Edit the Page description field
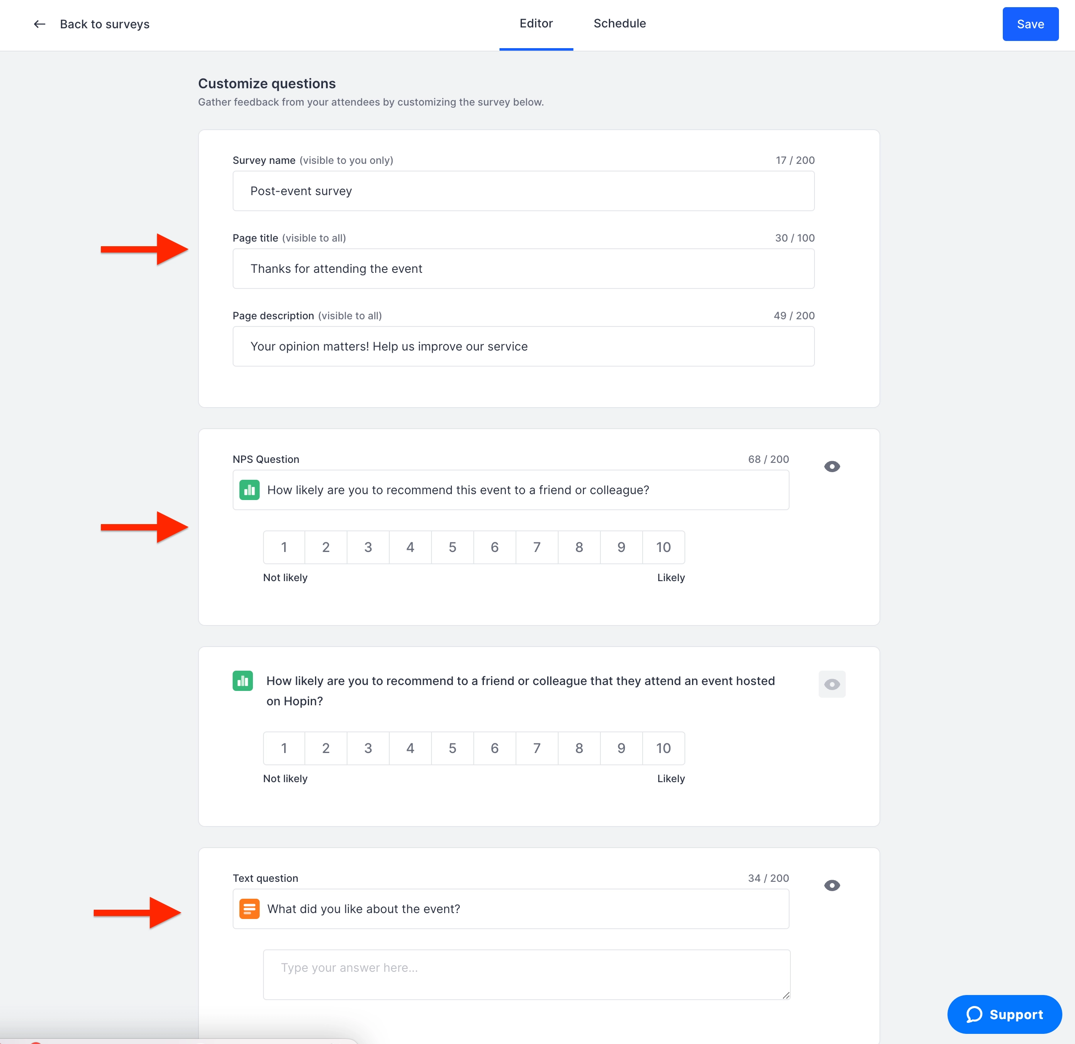 (x=523, y=346)
